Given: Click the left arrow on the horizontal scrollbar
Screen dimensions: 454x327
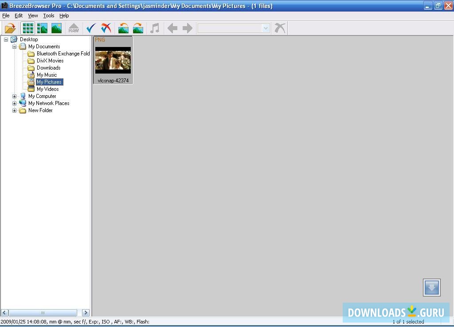Looking at the screenshot, I should pyautogui.click(x=4, y=312).
